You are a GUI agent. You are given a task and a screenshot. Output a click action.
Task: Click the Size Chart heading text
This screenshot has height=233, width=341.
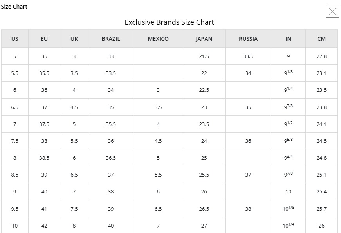[x=14, y=7]
